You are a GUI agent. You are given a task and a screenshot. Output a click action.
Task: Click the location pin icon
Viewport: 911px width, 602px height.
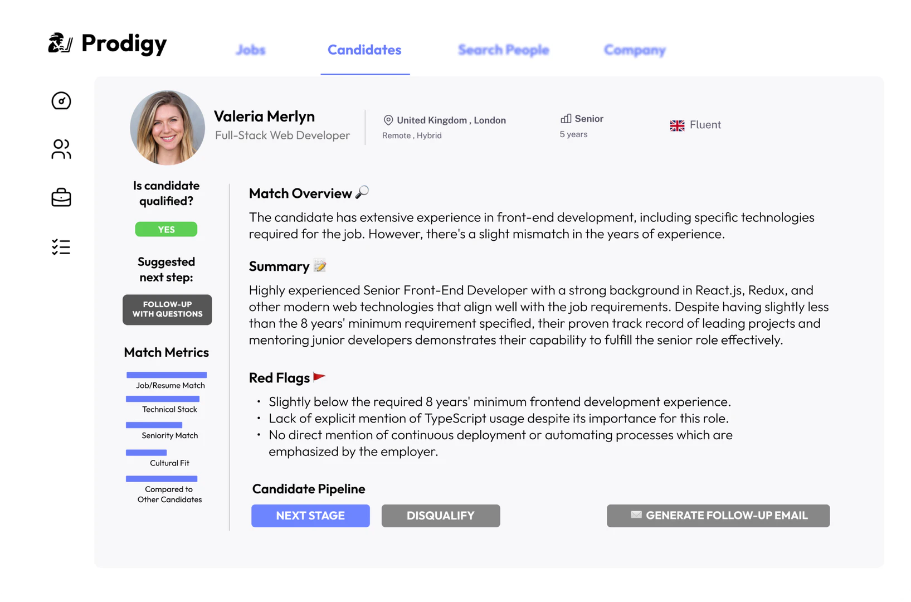[388, 120]
